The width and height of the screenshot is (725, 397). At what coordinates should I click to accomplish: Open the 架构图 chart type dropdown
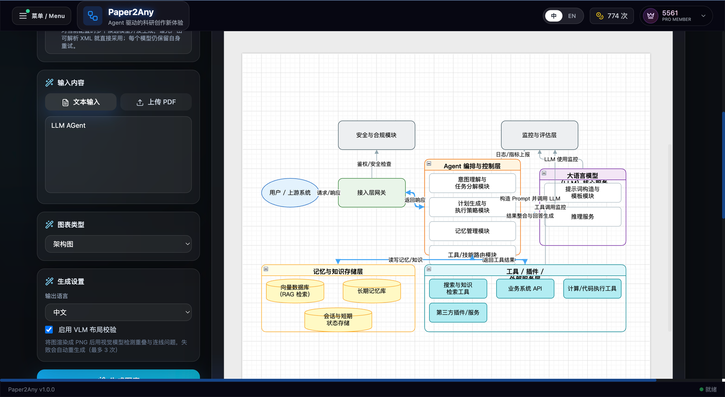point(118,244)
